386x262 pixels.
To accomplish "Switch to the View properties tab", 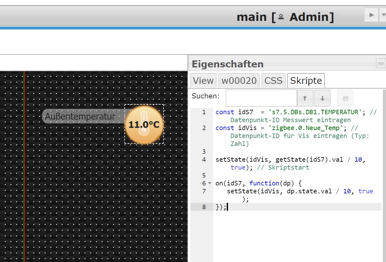I will point(203,81).
